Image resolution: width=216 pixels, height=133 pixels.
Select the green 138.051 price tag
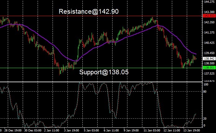(209, 68)
